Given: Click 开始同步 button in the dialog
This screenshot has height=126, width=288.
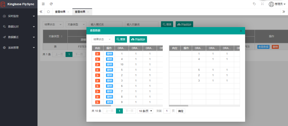Looking at the screenshot, I should 138,39.
